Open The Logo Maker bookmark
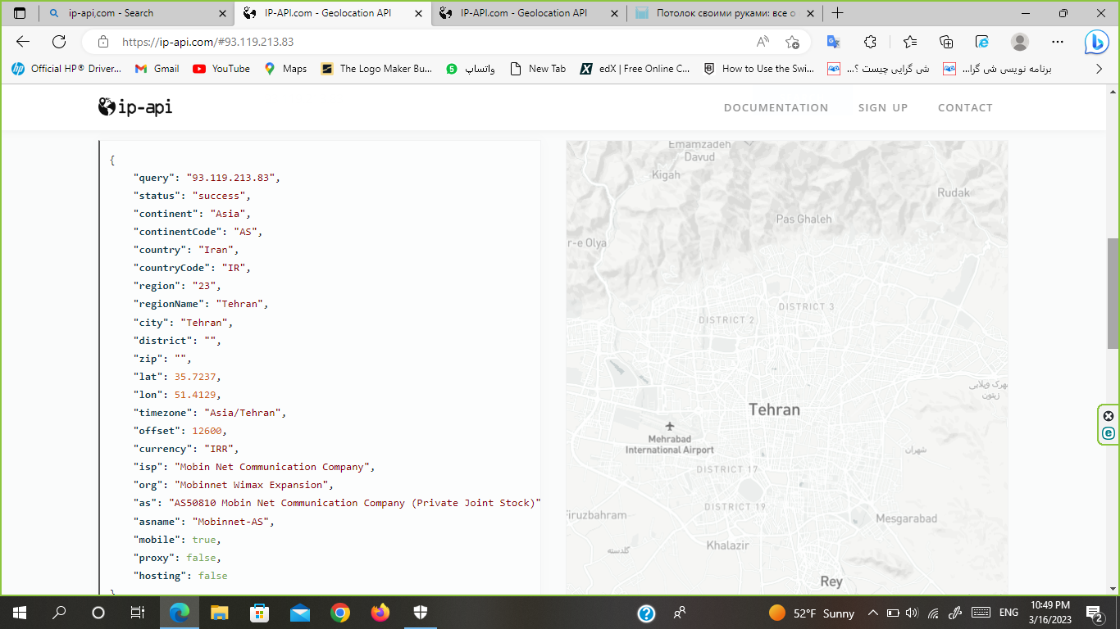 click(376, 69)
